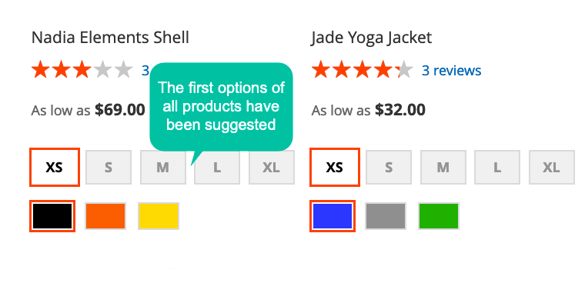Screen dimensions: 585x293
Task: Select XS size for Nadia Elements Shell
Action: (x=55, y=168)
